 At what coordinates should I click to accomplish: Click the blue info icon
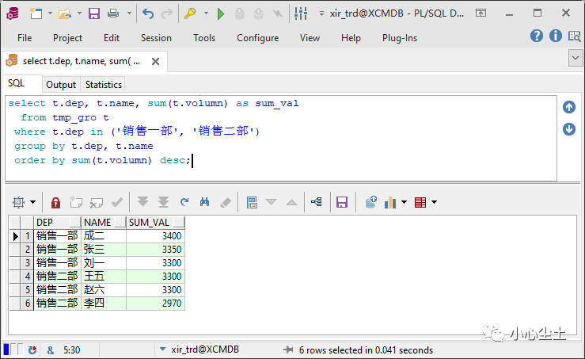click(x=556, y=36)
